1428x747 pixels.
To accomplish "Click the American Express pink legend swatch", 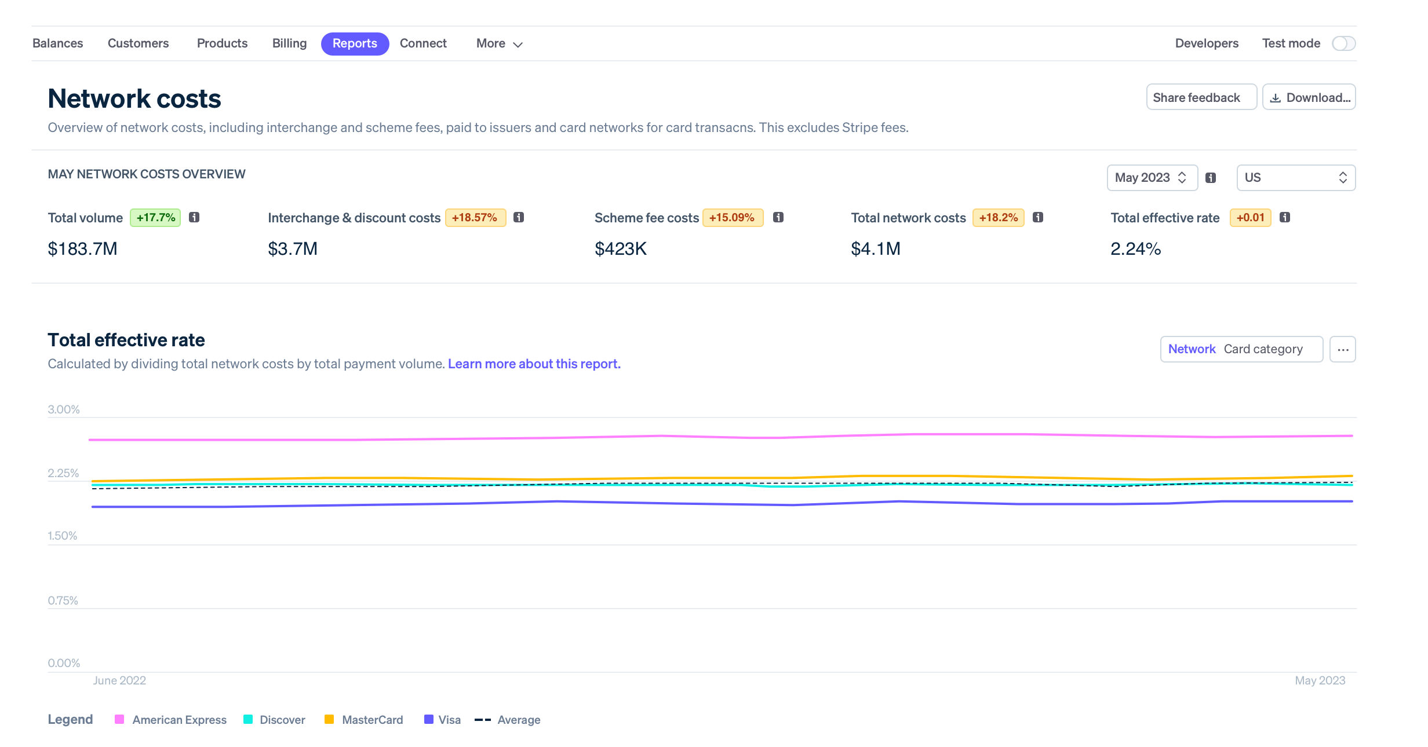I will 120,719.
